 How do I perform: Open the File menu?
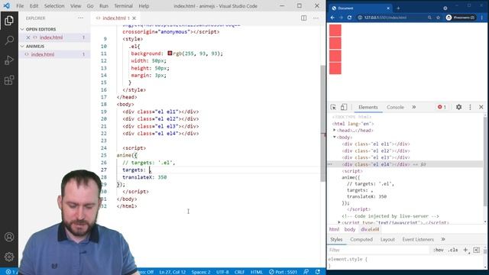[20, 6]
